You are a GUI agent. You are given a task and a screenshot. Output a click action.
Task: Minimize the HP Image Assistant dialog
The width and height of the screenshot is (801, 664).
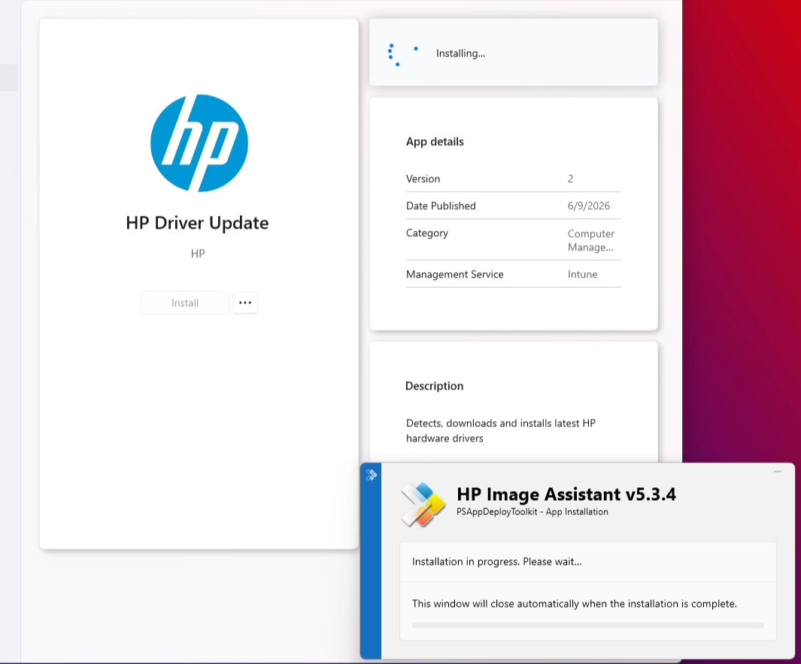[x=778, y=471]
